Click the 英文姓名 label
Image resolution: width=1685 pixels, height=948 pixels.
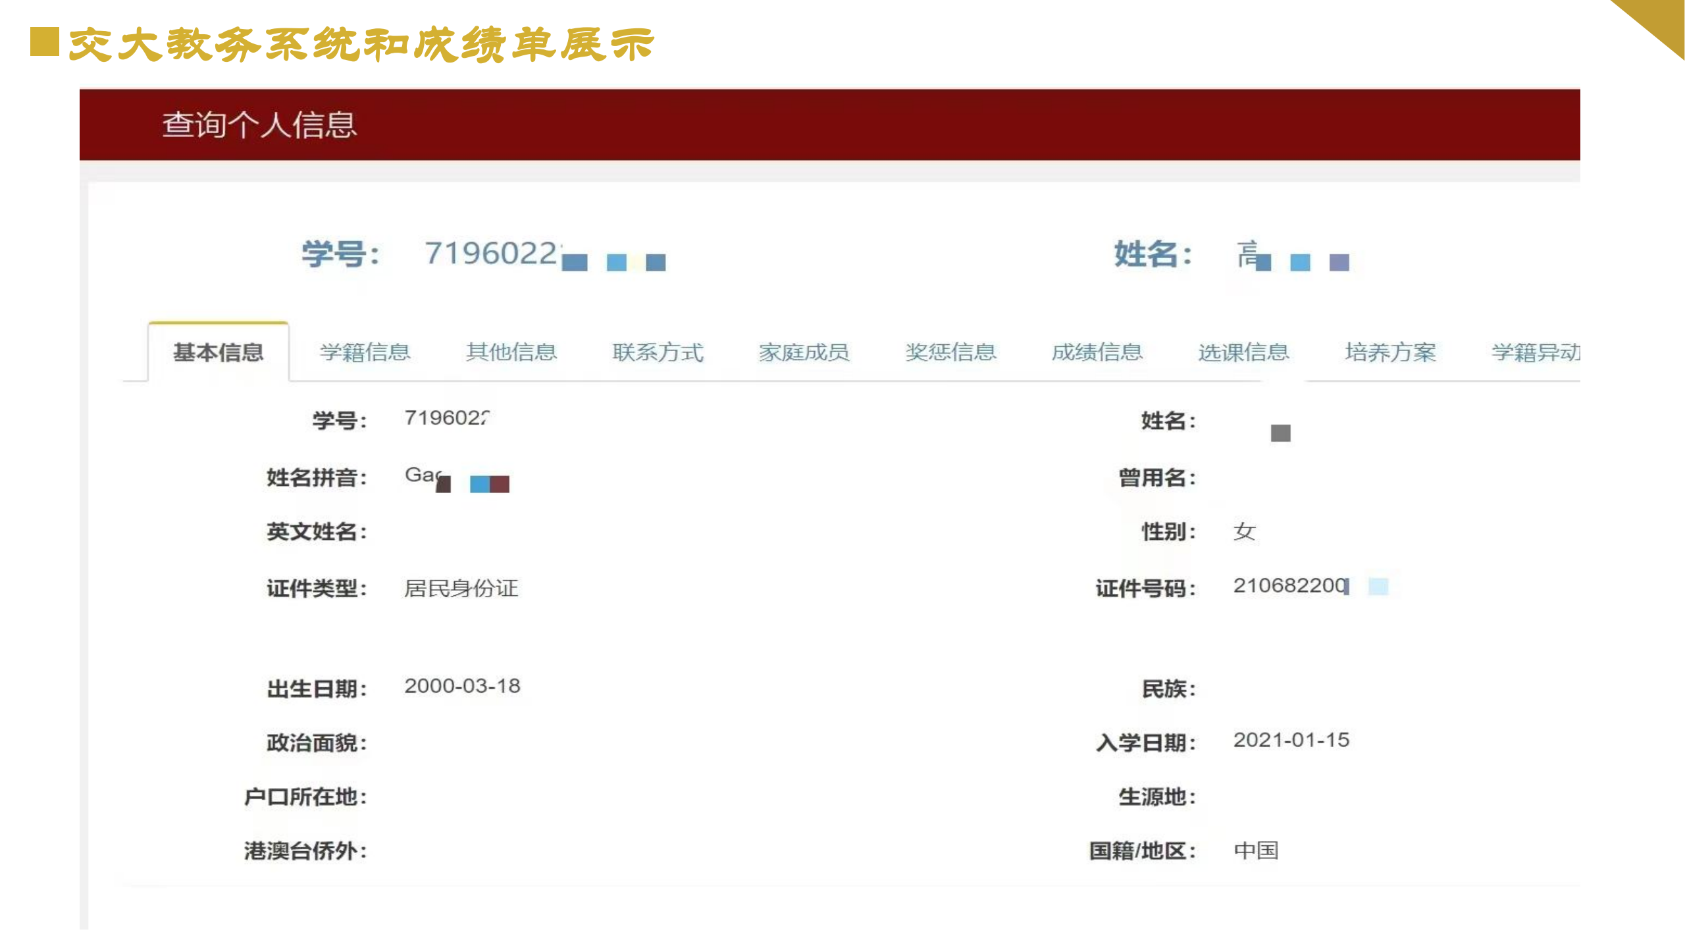[317, 532]
